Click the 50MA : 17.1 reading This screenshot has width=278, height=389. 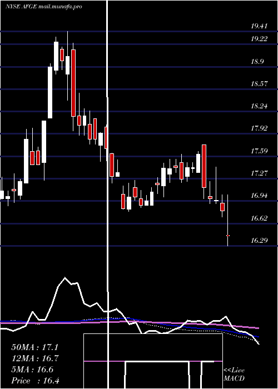[34, 347]
